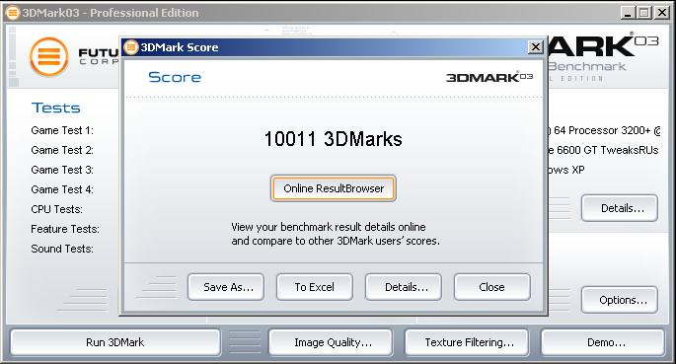Open Options in the main window
676x364 pixels.
(x=620, y=300)
